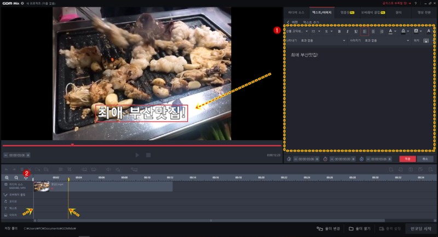Viewport: 438px width, 237px height.
Task: Select the 미디어 소스 track header
Action: tap(17, 186)
